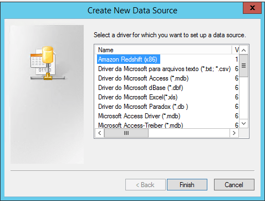
Task: Choose Driver do Microsoft Paradox (*.db)
Action: pyautogui.click(x=143, y=107)
